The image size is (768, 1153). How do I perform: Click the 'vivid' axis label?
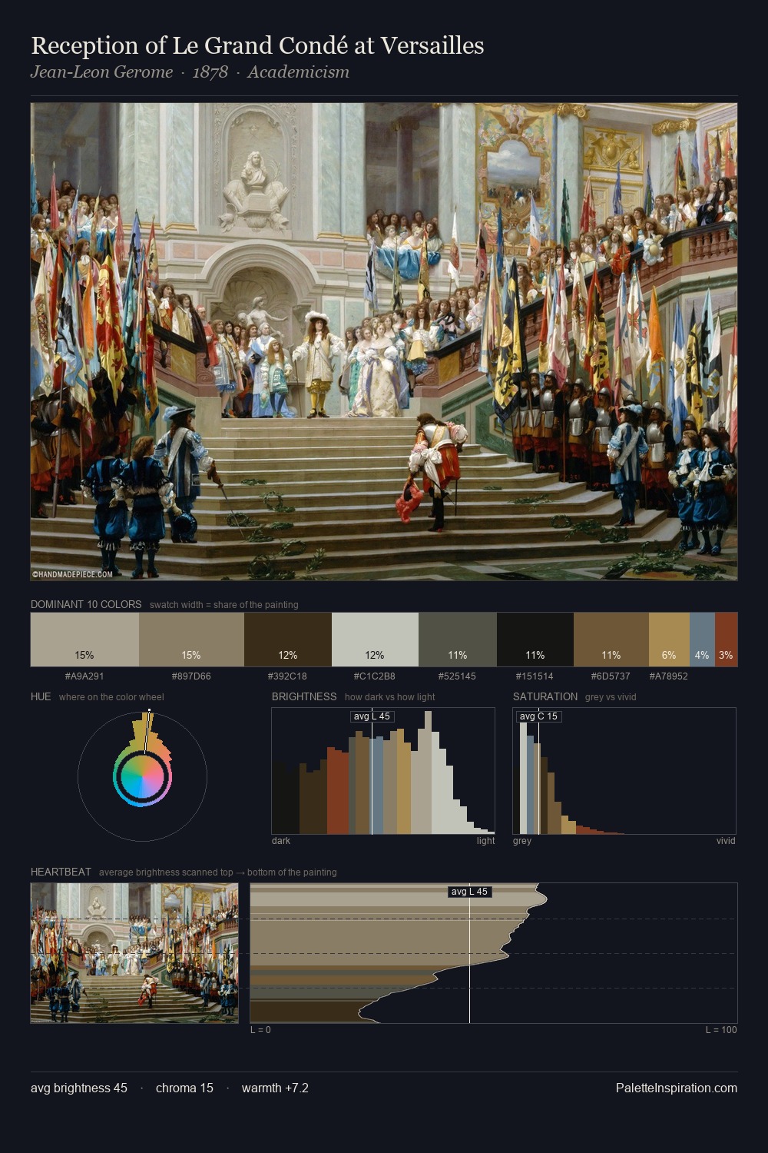coord(726,841)
